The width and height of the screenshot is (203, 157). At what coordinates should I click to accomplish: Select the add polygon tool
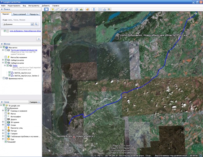pos(57,9)
